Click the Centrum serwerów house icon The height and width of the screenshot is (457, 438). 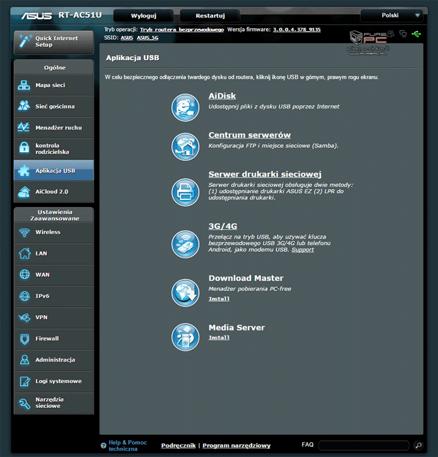tap(185, 146)
